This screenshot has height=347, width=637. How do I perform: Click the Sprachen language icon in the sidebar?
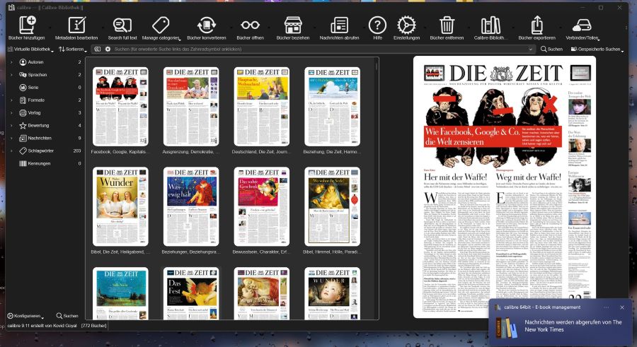[23, 75]
